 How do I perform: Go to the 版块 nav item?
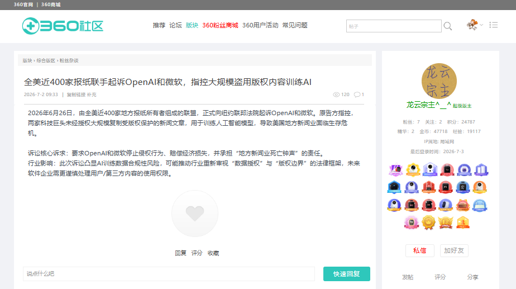click(x=192, y=25)
